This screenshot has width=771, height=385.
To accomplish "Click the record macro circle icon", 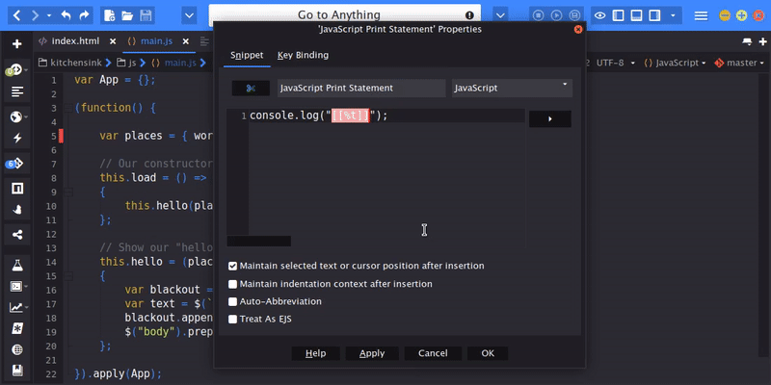I will [539, 15].
